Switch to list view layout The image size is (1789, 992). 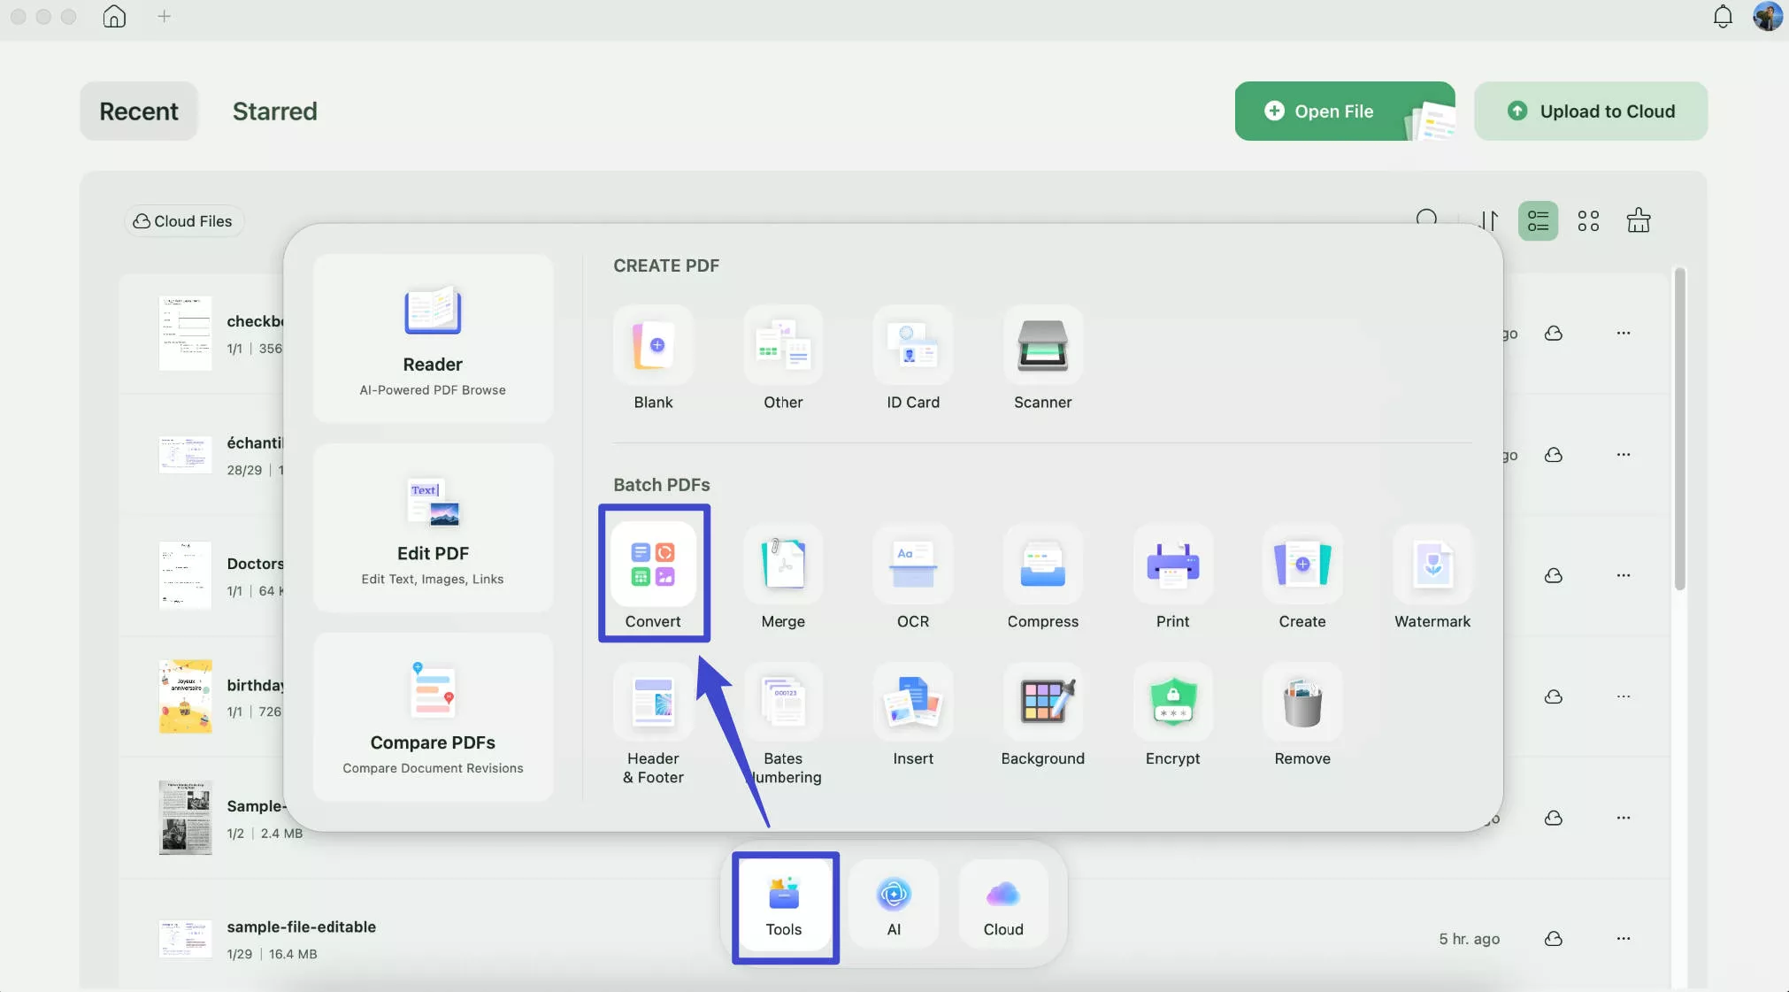(x=1539, y=220)
